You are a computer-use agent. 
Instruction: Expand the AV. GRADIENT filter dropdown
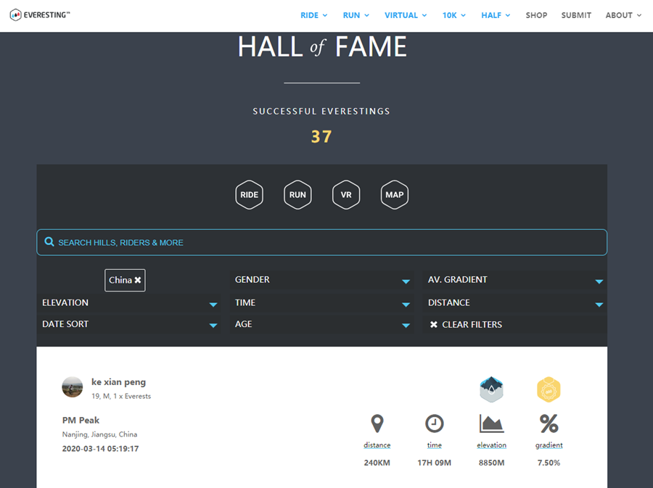pos(514,280)
